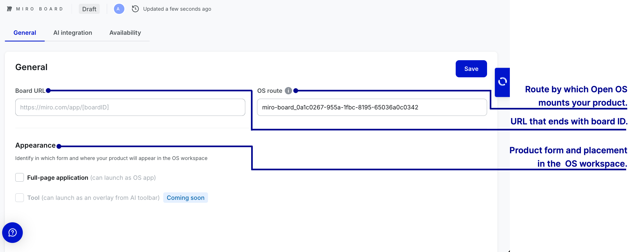Click the Appearance annotation dot marker
This screenshot has height=252, width=631.
click(59, 146)
